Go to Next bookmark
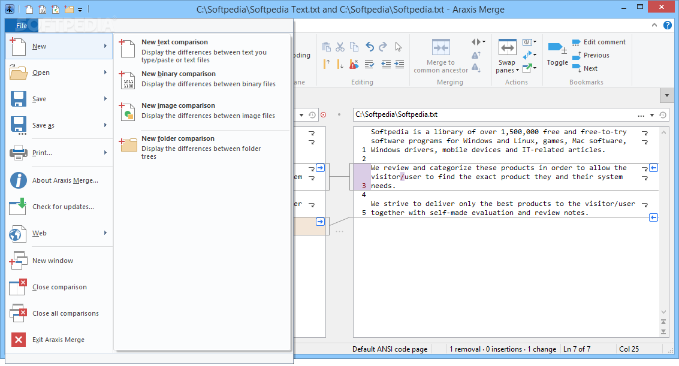 click(584, 68)
